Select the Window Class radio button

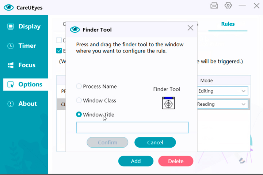tap(79, 100)
